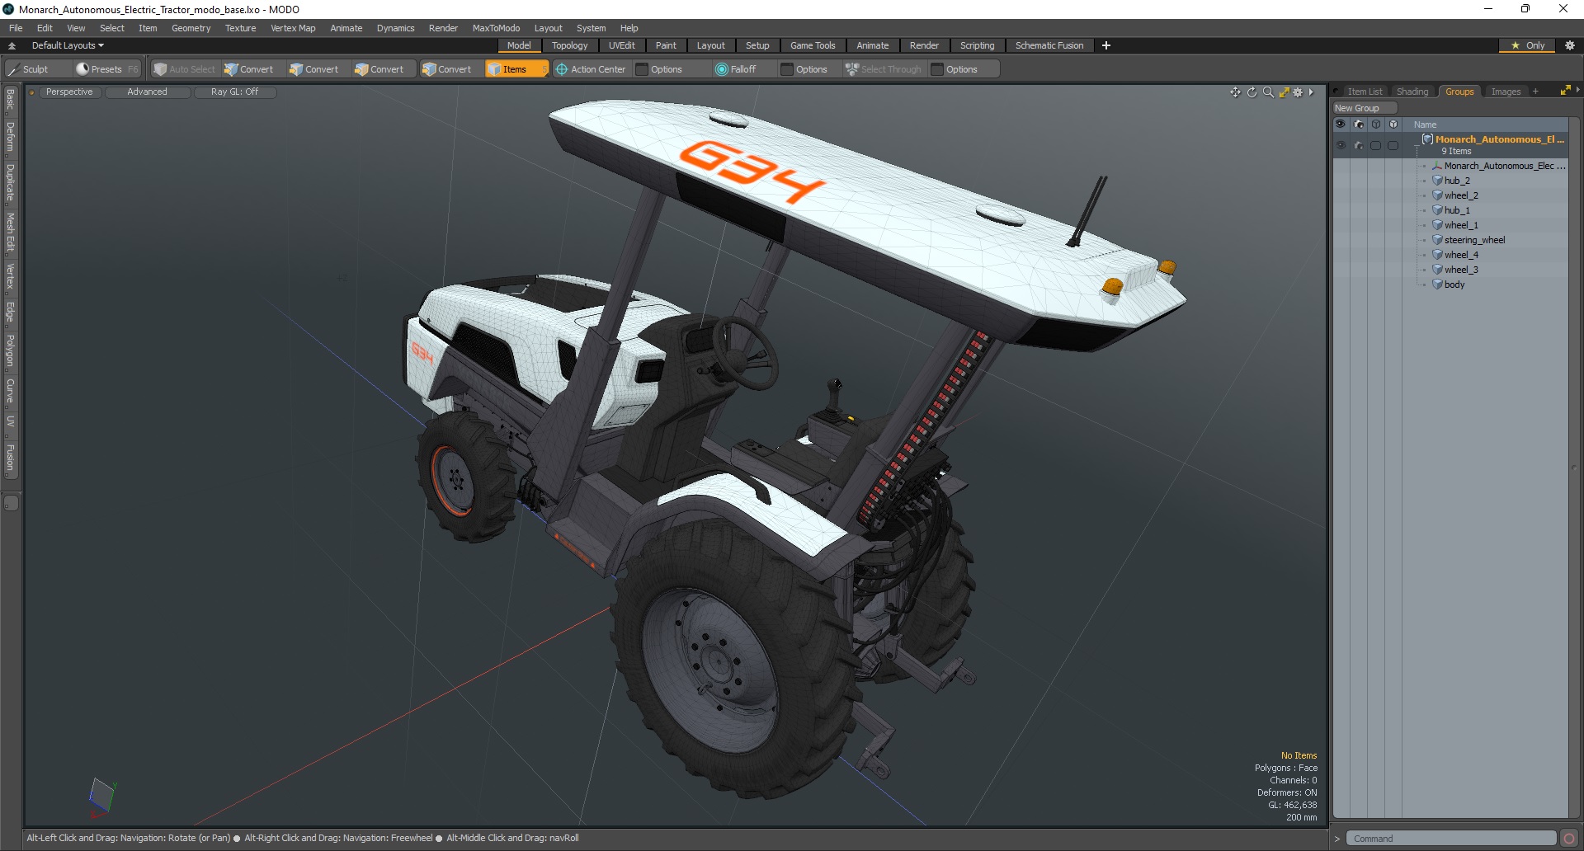Image resolution: width=1584 pixels, height=851 pixels.
Task: Maximize the Groups panel
Action: click(x=1565, y=91)
